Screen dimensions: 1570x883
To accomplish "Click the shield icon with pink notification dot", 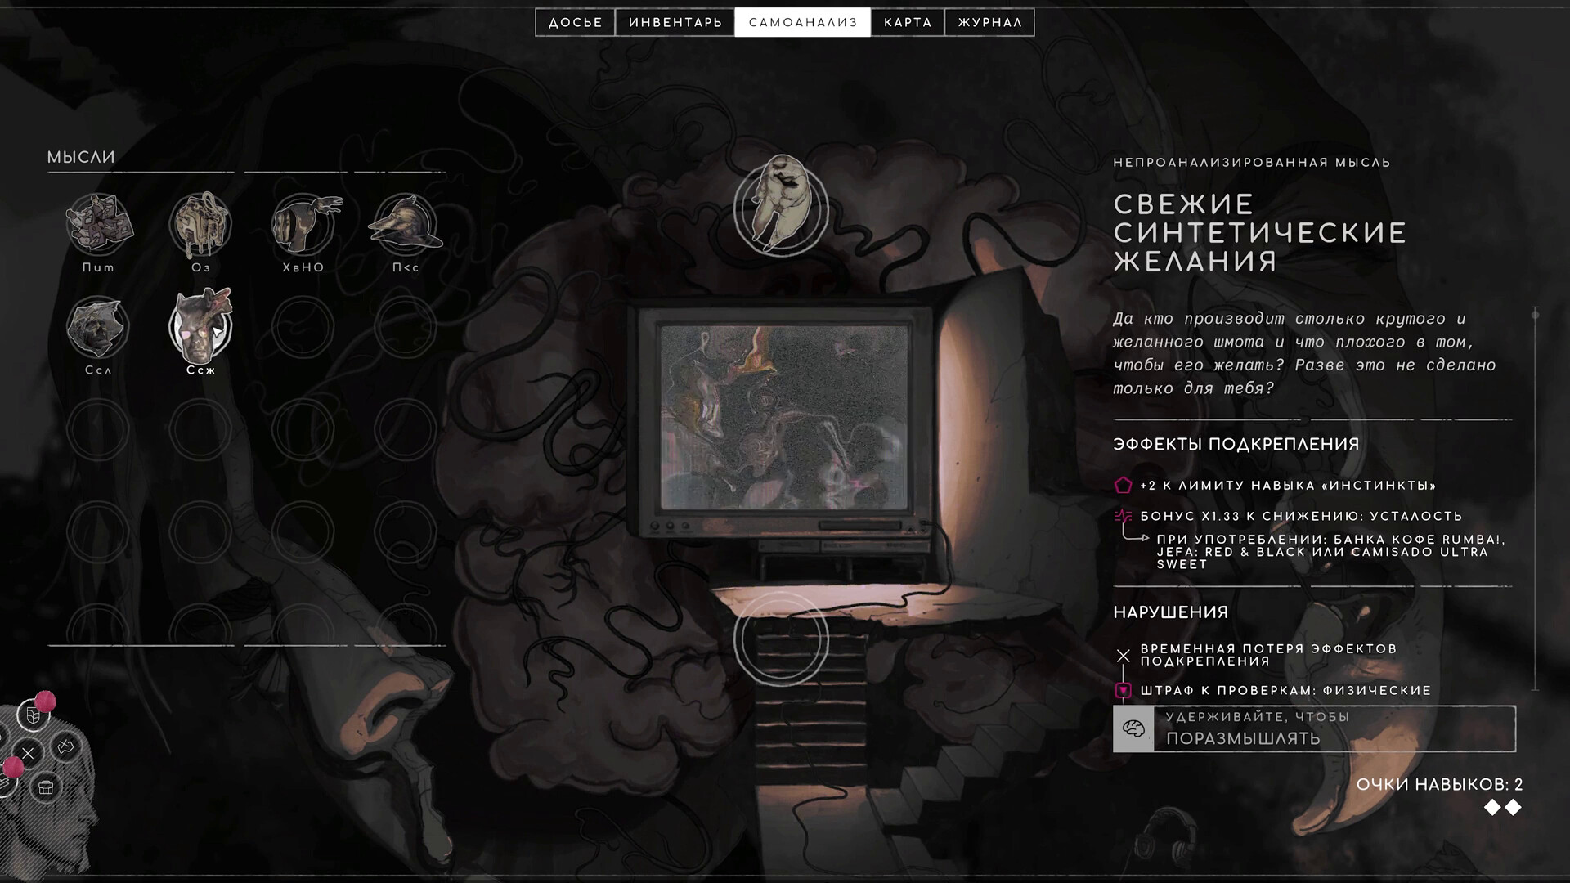I will click(x=34, y=715).
